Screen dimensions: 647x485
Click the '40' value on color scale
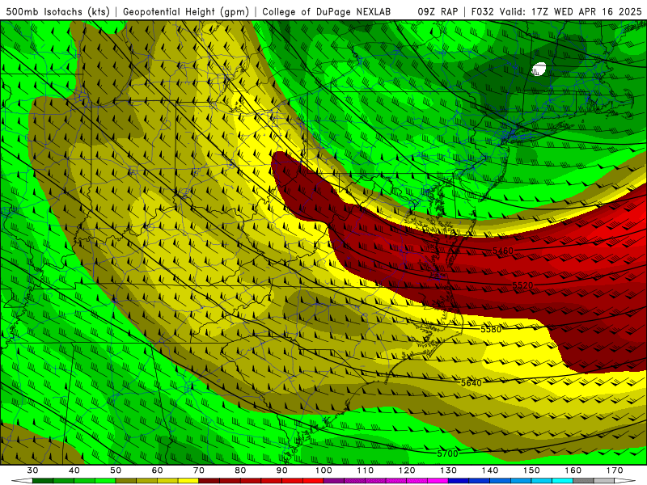pos(74,470)
